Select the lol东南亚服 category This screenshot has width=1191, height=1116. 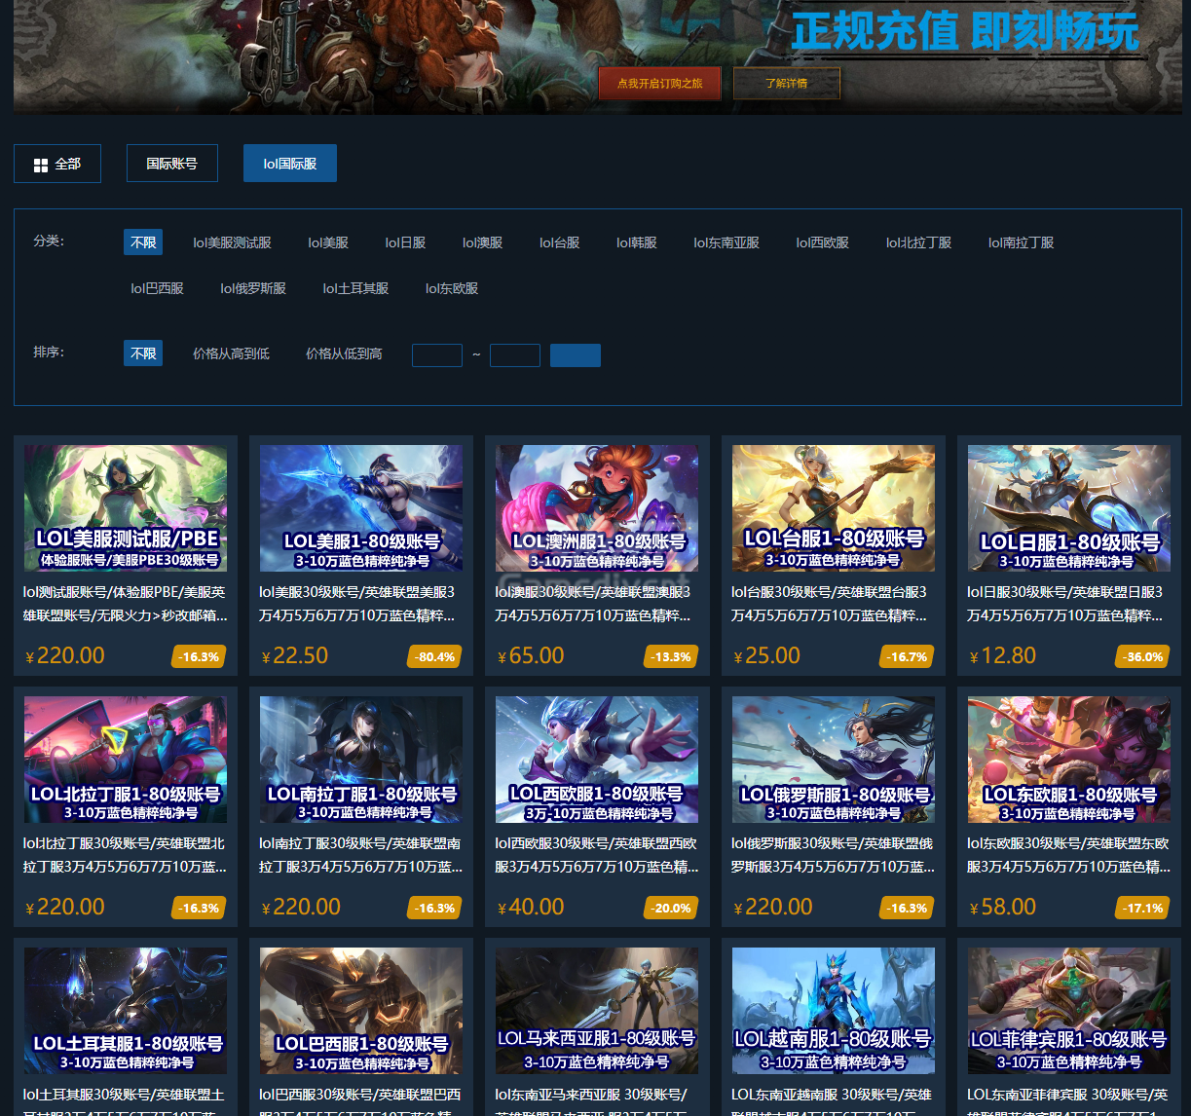point(726,242)
